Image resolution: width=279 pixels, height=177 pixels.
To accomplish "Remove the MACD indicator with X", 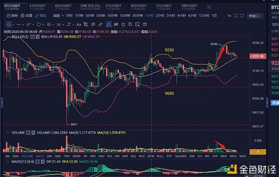I will (42, 162).
